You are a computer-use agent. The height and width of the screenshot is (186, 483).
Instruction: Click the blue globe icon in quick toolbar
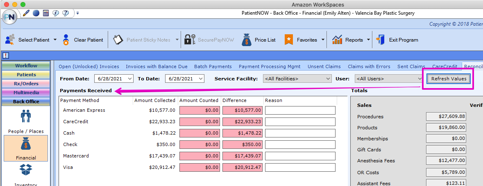click(x=36, y=13)
